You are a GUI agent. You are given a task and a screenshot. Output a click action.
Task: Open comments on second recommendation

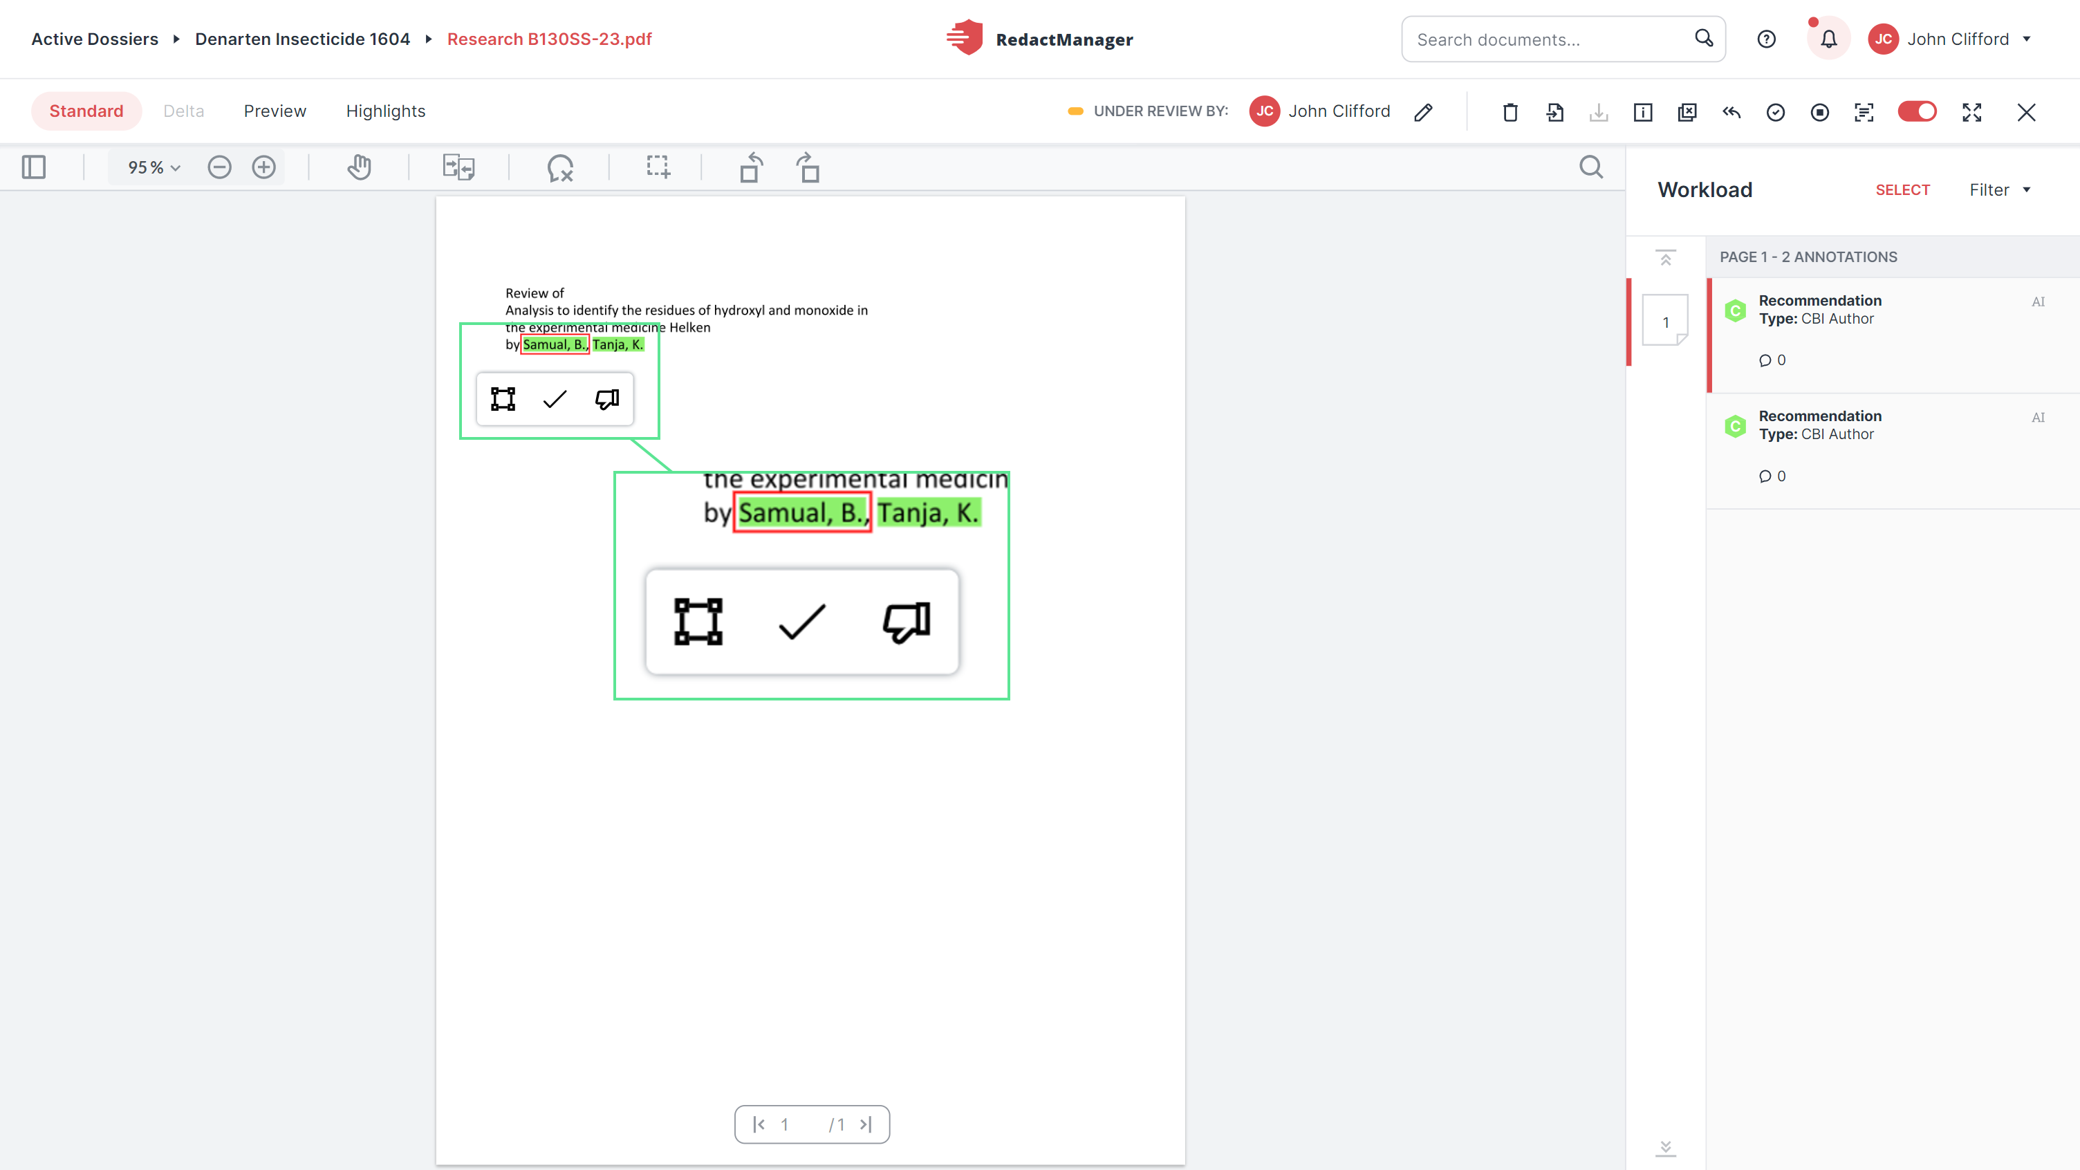(1772, 476)
